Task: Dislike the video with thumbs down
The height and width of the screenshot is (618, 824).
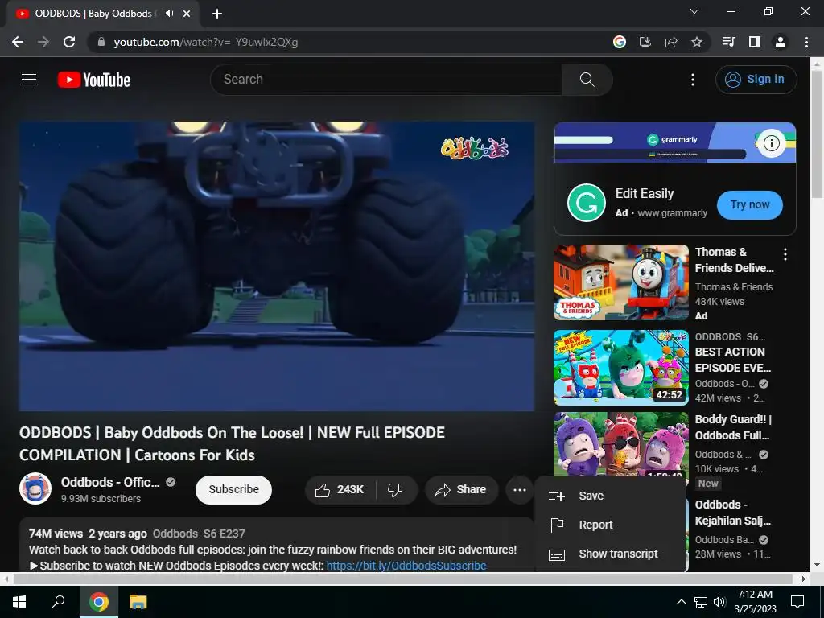Action: pos(396,490)
